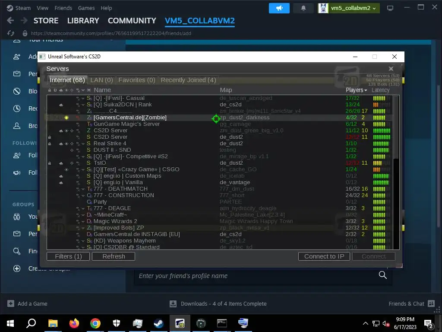Click Add a Game in Steam

point(27,304)
